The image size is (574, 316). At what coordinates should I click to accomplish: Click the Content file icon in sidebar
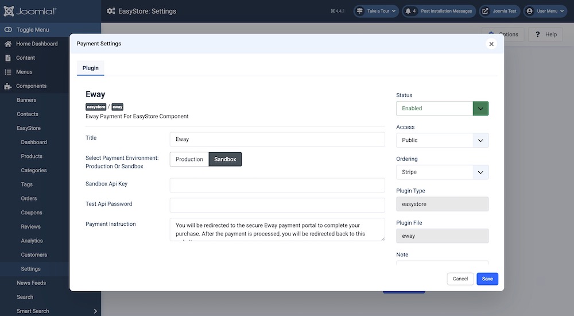pyautogui.click(x=8, y=58)
